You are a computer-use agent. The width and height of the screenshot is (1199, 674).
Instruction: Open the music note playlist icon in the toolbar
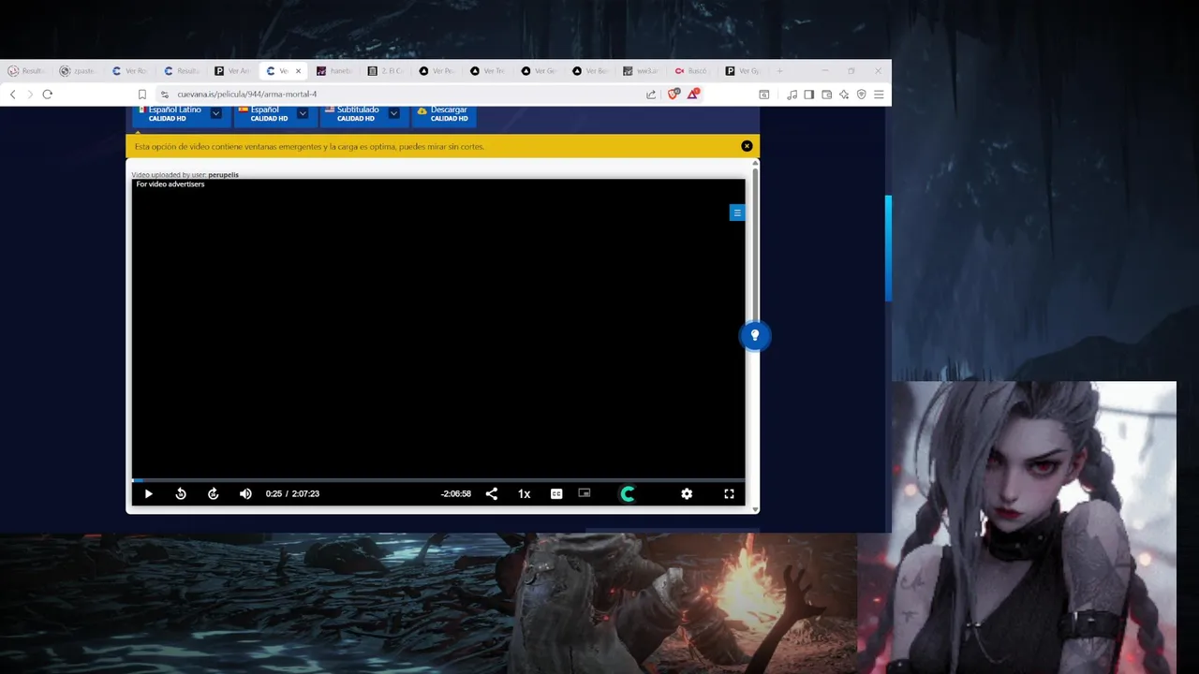click(x=792, y=95)
